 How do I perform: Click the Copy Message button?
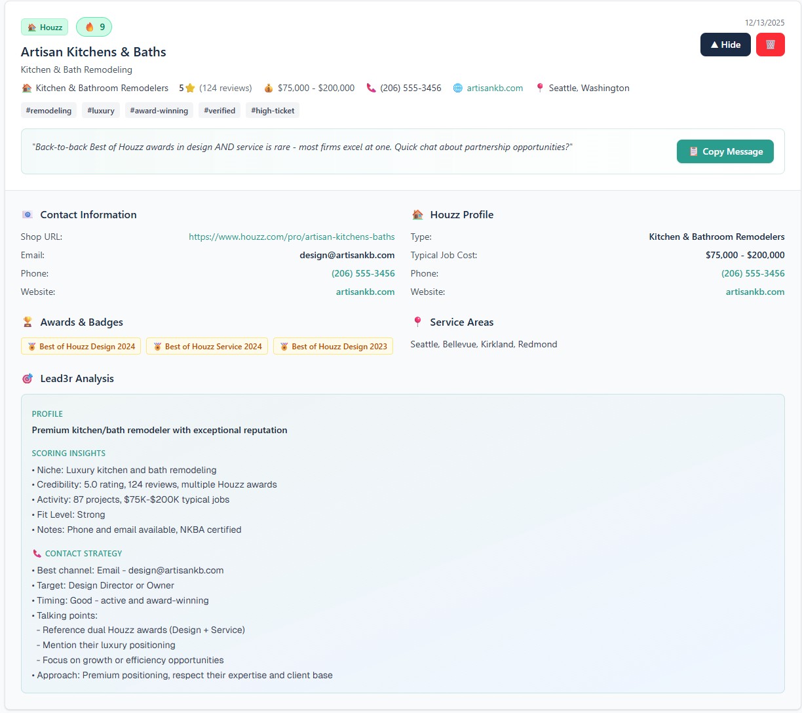pos(725,151)
